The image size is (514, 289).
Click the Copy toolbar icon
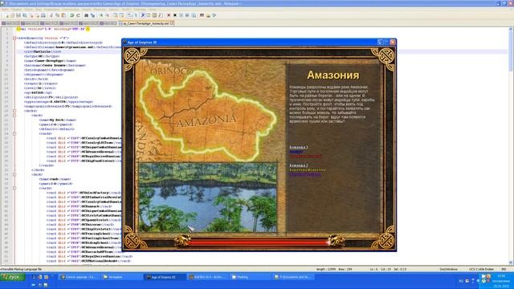click(x=57, y=15)
